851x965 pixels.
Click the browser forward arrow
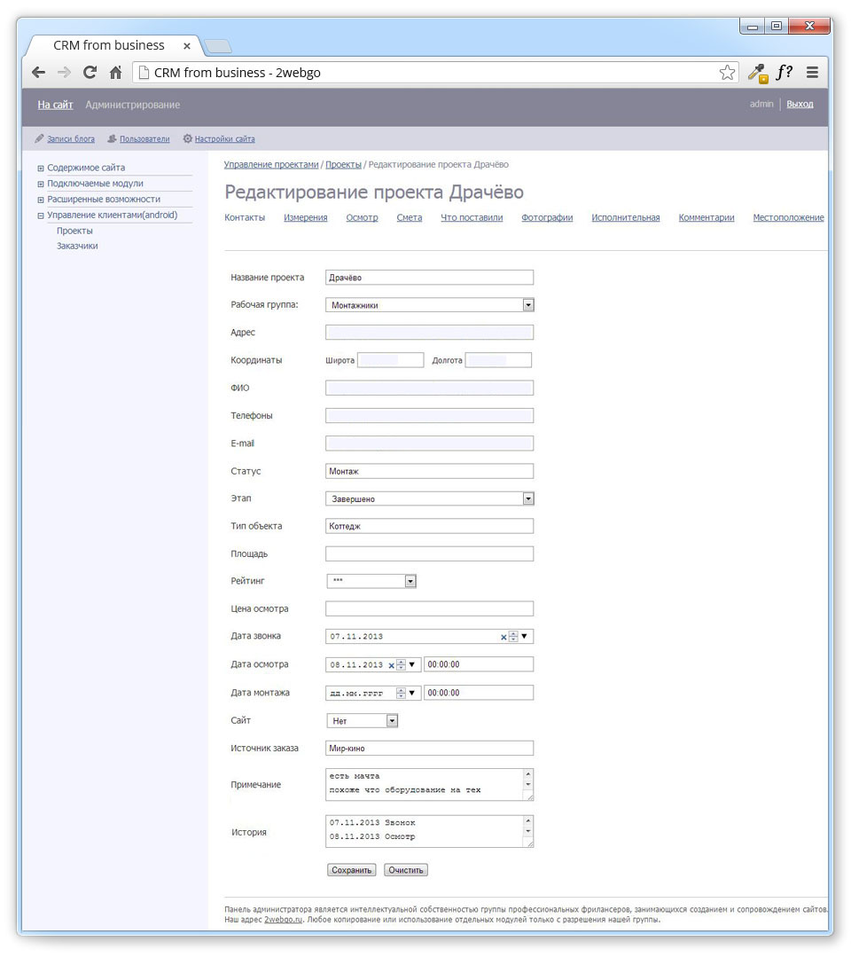pos(64,73)
